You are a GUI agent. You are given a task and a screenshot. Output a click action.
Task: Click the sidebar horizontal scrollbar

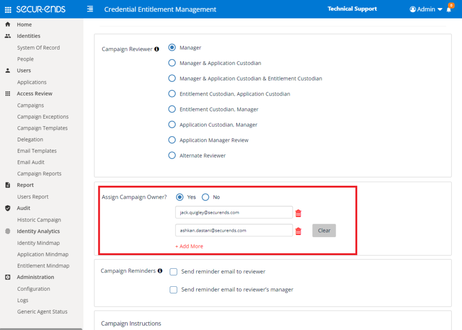pyautogui.click(x=41, y=329)
